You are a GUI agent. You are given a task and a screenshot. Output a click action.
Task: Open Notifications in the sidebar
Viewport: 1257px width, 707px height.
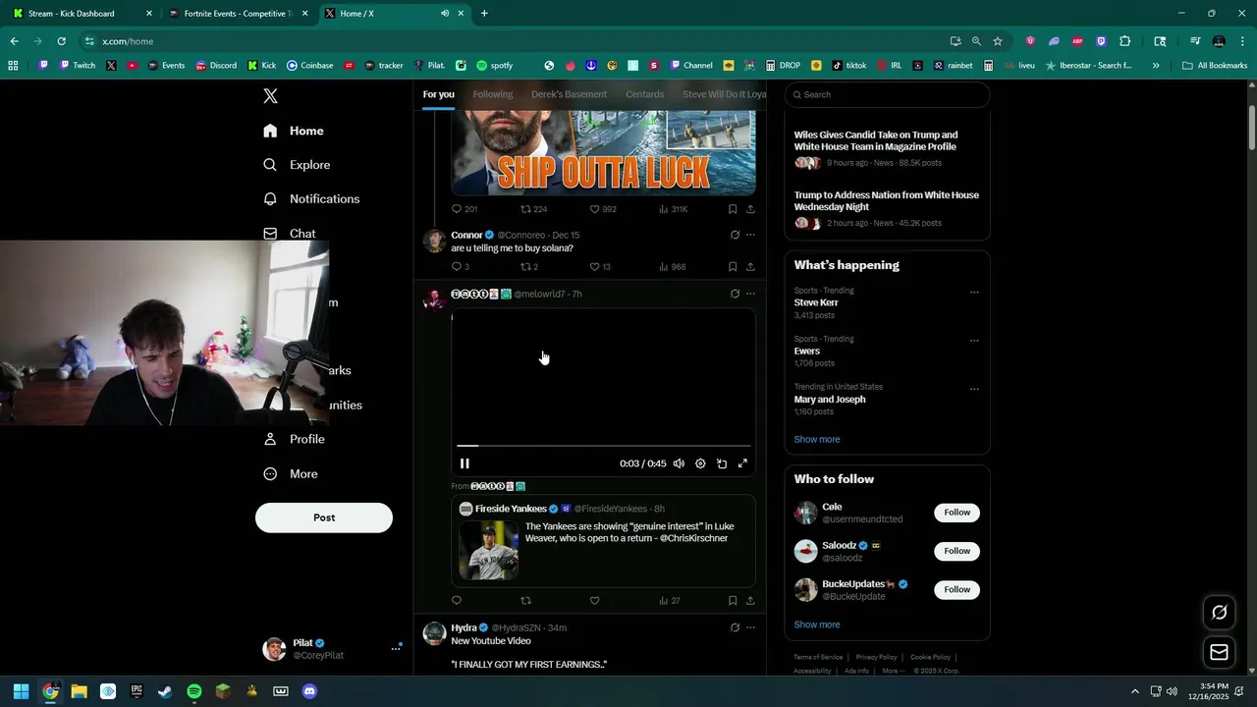pyautogui.click(x=311, y=198)
